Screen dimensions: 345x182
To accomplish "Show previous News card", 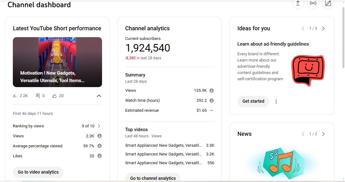I will (303, 134).
